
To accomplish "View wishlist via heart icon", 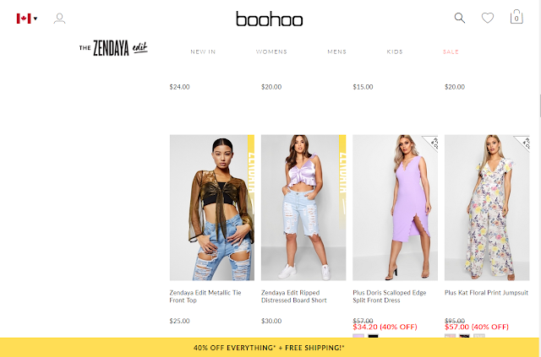I will click(x=488, y=18).
